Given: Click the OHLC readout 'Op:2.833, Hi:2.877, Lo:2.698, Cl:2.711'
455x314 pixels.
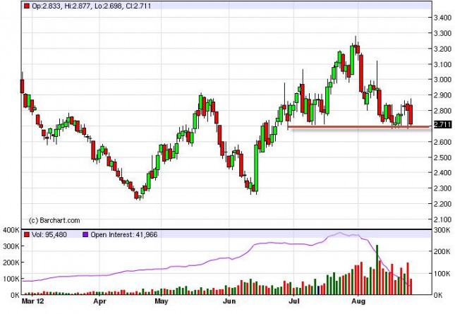Looking at the screenshot, I should click(92, 6).
